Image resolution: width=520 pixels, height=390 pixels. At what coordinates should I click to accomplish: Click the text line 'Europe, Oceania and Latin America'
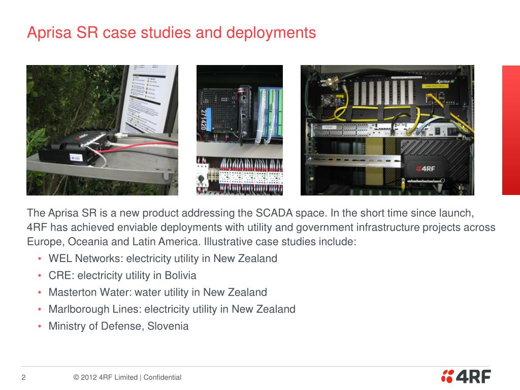click(x=113, y=241)
